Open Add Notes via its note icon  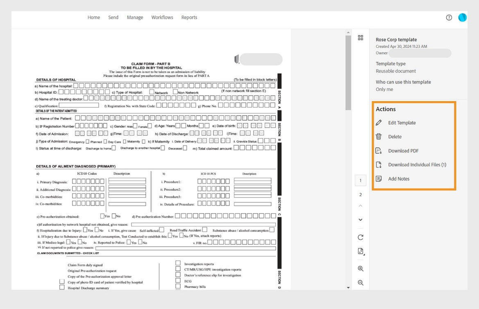pyautogui.click(x=378, y=178)
